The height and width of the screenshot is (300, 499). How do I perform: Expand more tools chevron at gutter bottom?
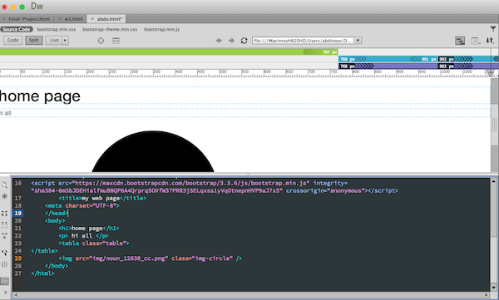click(x=5, y=293)
